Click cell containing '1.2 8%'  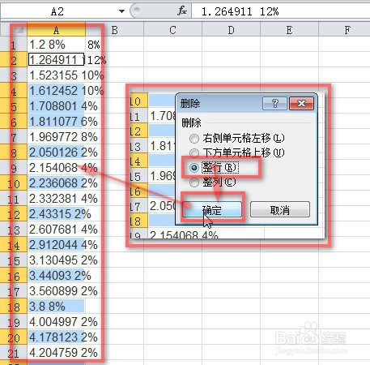[56, 45]
